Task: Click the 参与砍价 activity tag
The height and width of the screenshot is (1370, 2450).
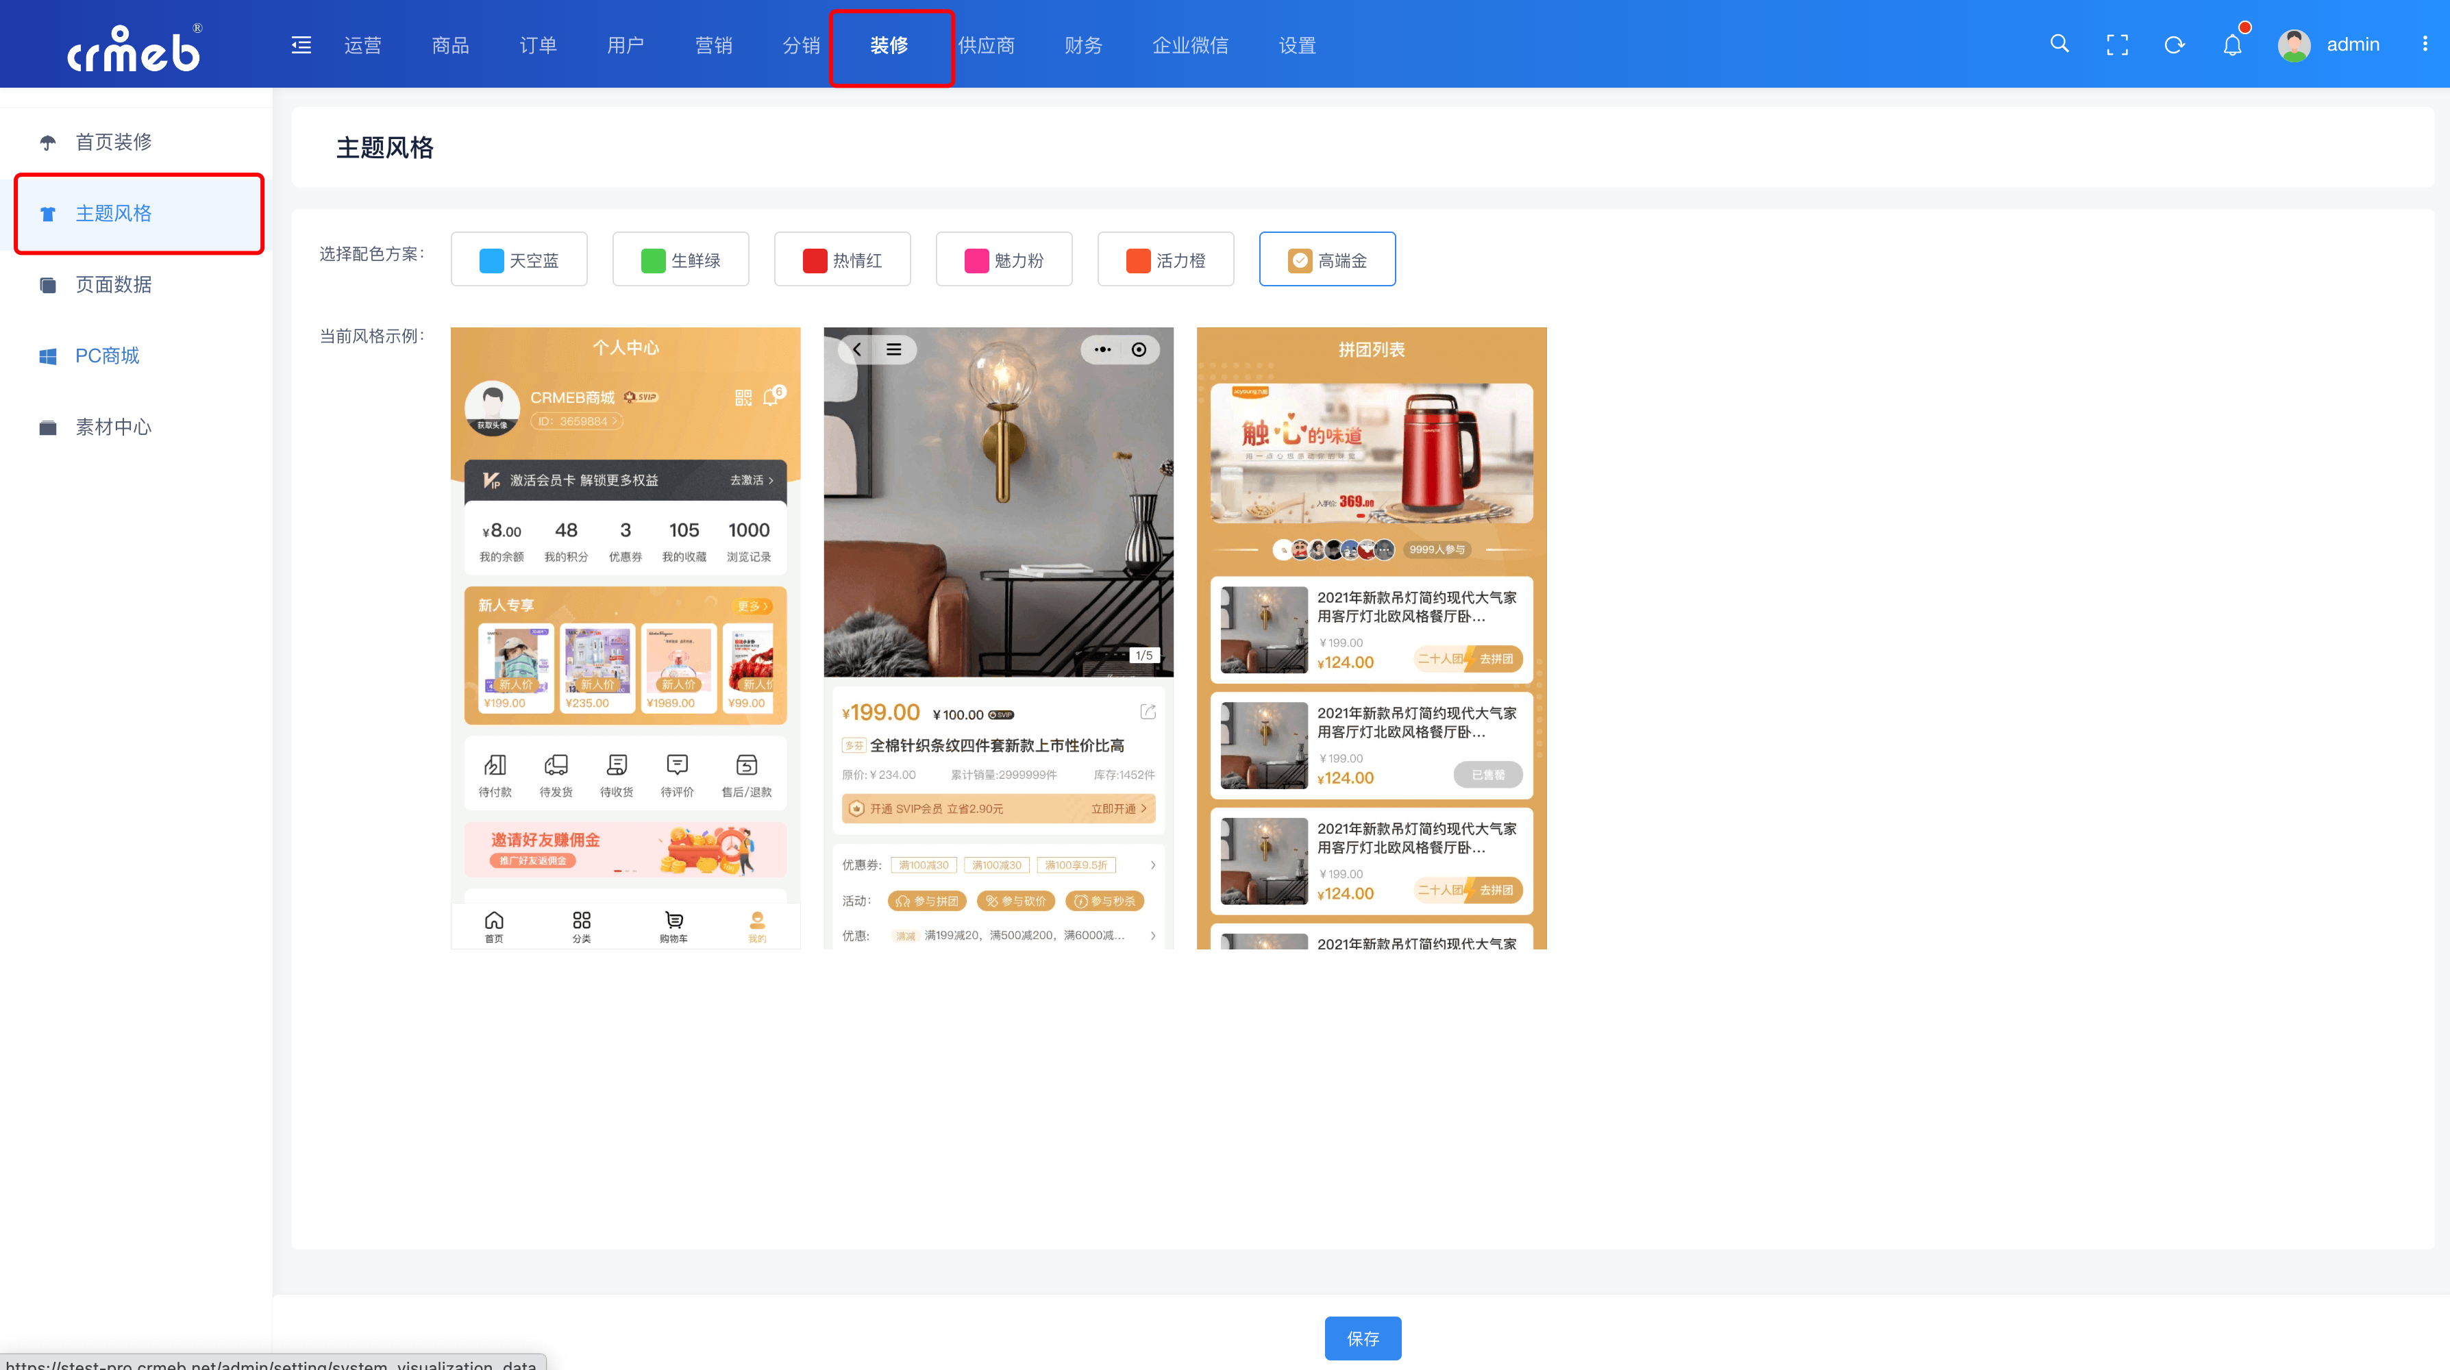Action: 1016,900
